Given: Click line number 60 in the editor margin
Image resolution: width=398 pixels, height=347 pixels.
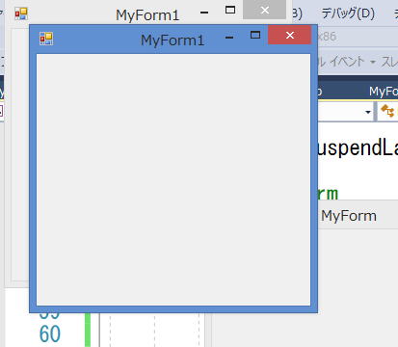Looking at the screenshot, I should coord(50,334).
